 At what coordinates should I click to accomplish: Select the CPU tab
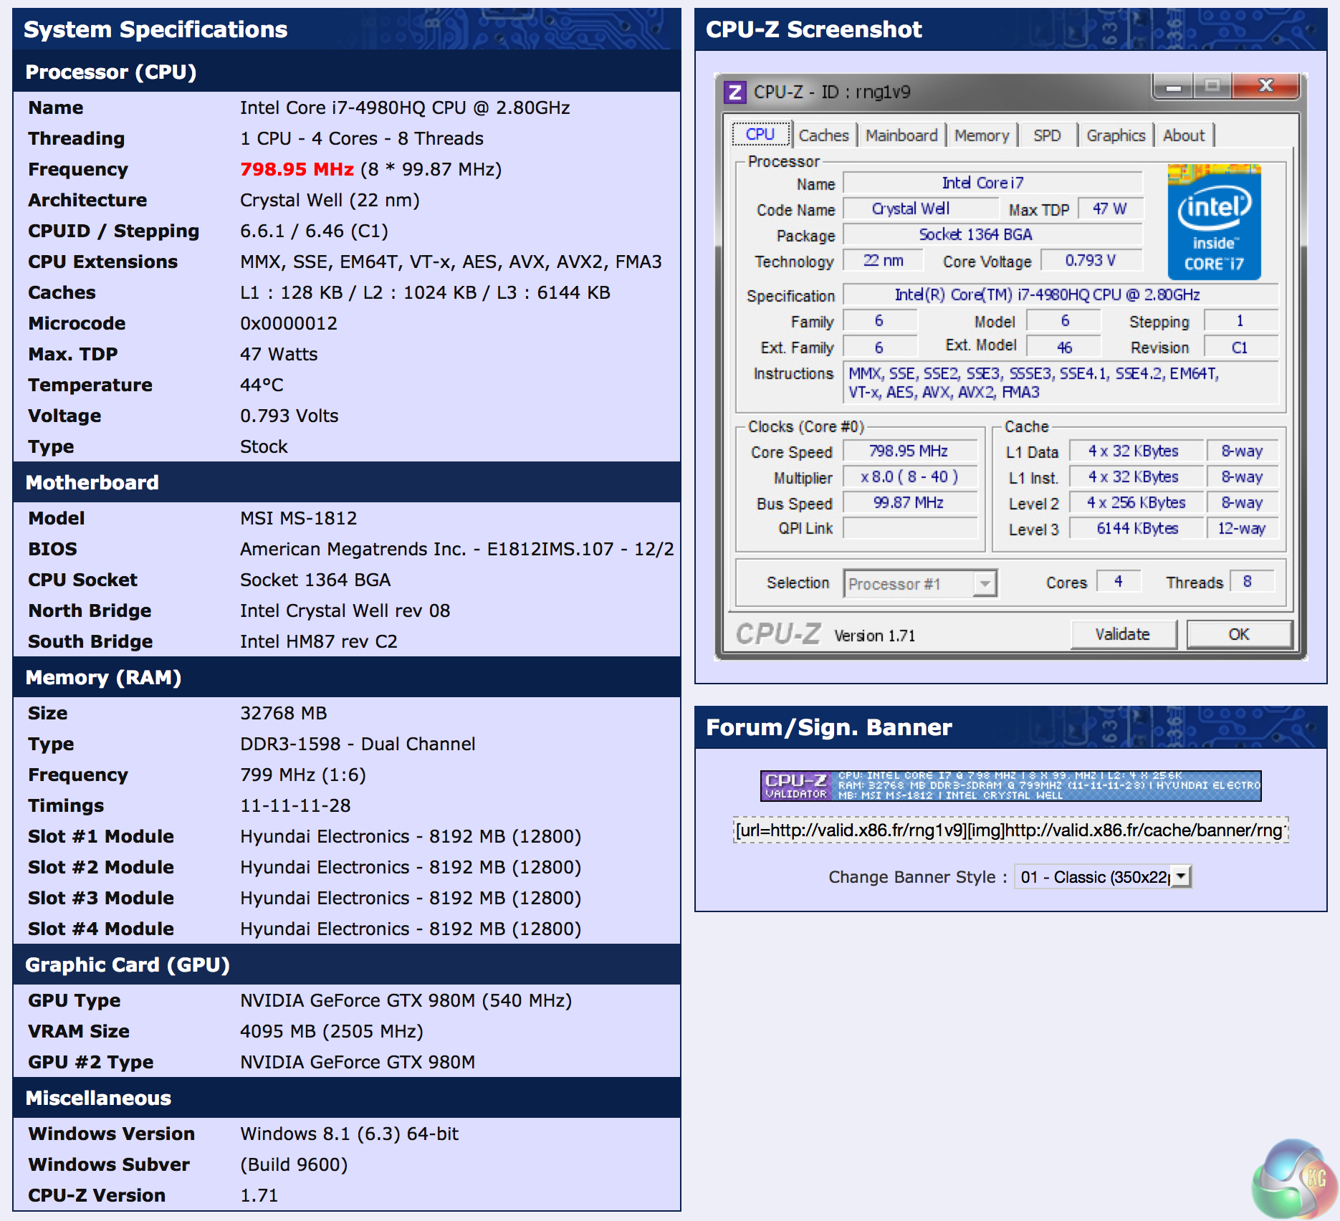pos(760,135)
